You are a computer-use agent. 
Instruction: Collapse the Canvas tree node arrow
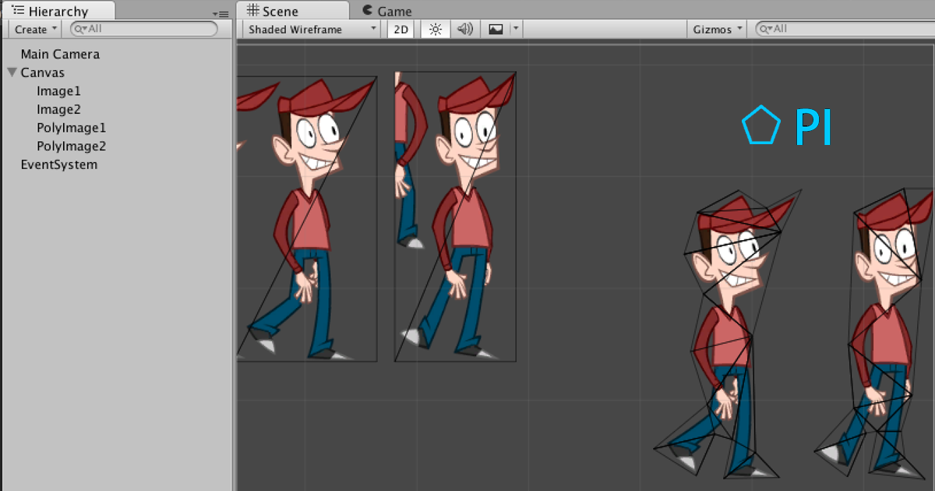12,72
